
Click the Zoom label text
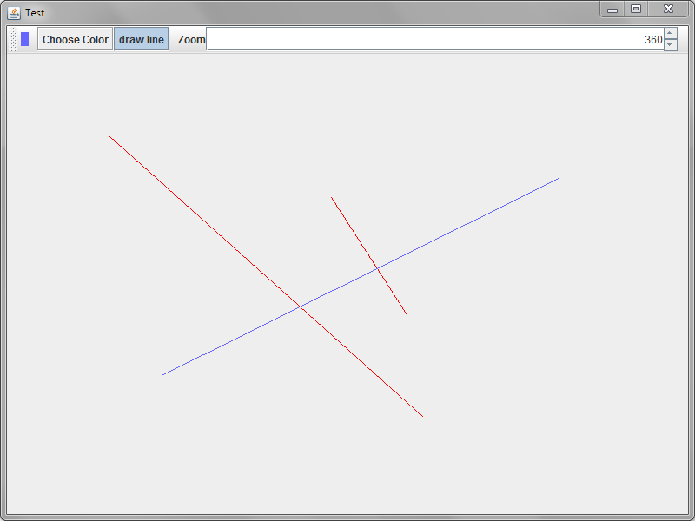(191, 39)
